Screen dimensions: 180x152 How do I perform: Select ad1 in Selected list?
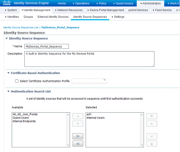click(89, 114)
